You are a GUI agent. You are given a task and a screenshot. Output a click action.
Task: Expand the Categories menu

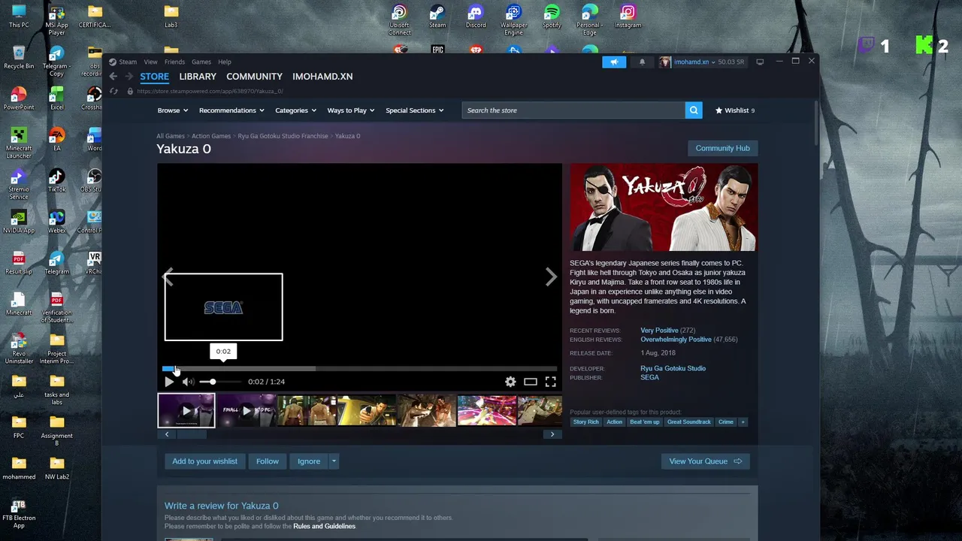point(295,110)
